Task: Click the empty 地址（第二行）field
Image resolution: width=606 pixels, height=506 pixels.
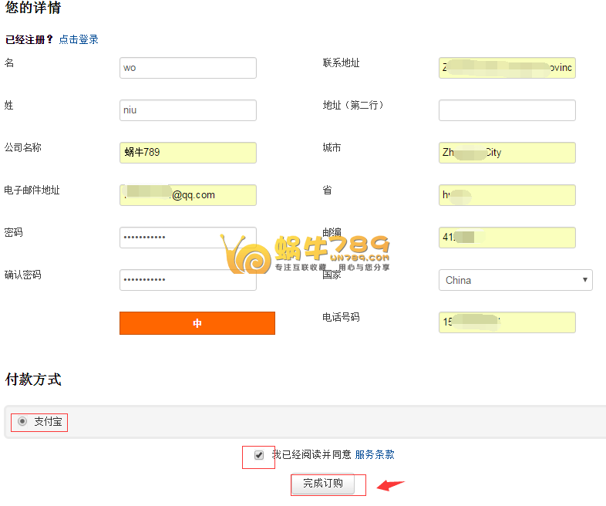Action: [507, 110]
